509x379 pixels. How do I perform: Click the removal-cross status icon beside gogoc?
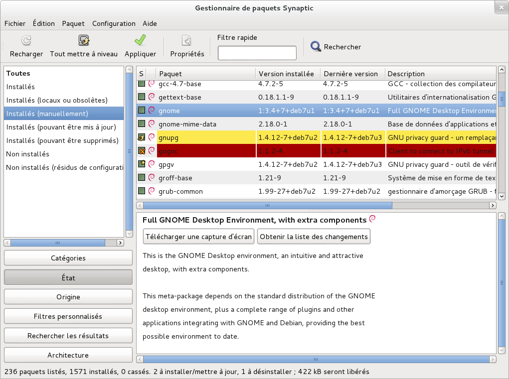point(143,151)
